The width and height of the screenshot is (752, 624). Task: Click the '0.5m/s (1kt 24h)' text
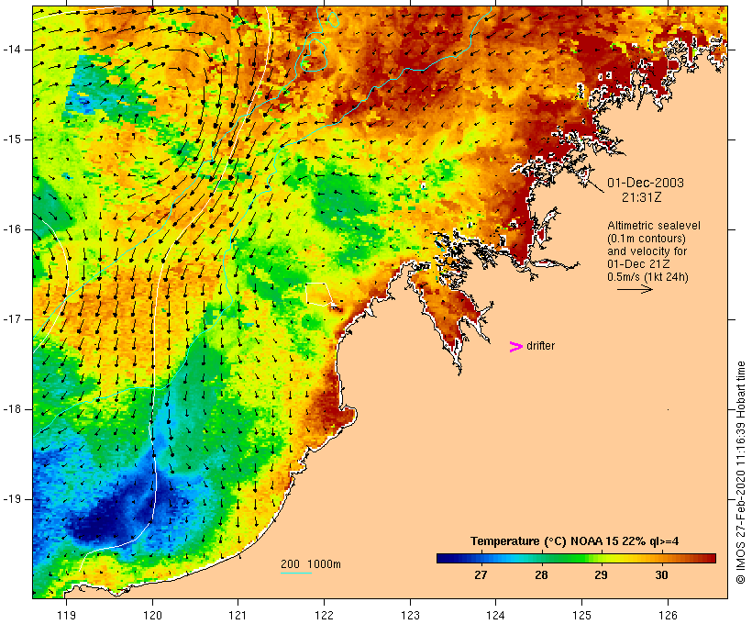click(647, 277)
